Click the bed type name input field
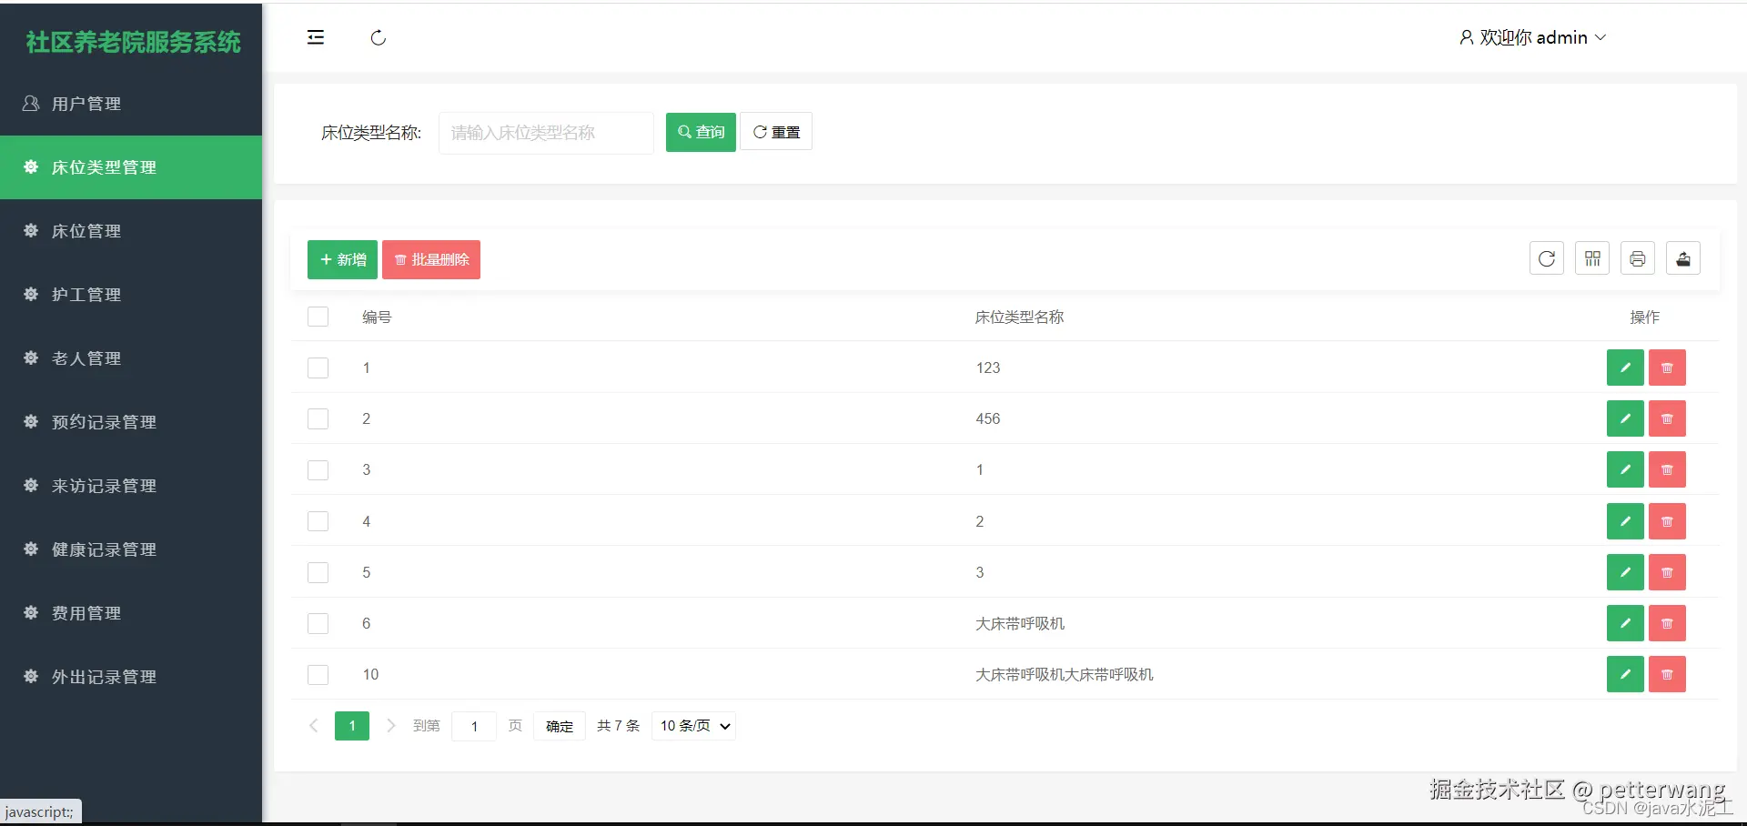This screenshot has height=826, width=1747. coord(545,133)
